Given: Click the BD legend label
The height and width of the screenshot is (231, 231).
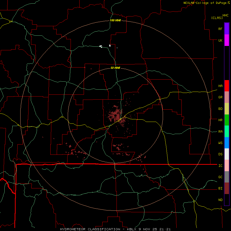Looking at the screenshot, I should (220, 109).
